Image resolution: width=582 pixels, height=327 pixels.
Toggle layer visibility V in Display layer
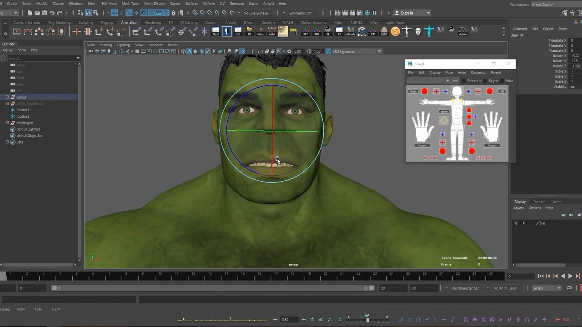click(516, 223)
